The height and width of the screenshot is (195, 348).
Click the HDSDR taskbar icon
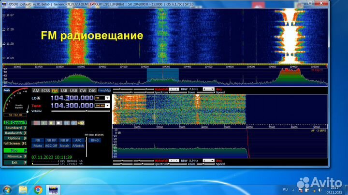(53, 190)
